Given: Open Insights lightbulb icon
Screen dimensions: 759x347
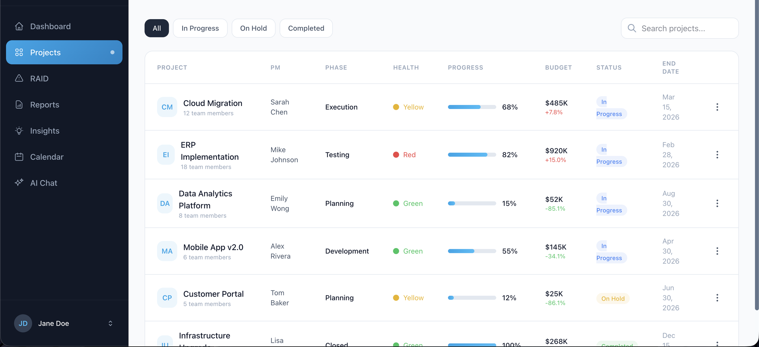Looking at the screenshot, I should [x=19, y=131].
